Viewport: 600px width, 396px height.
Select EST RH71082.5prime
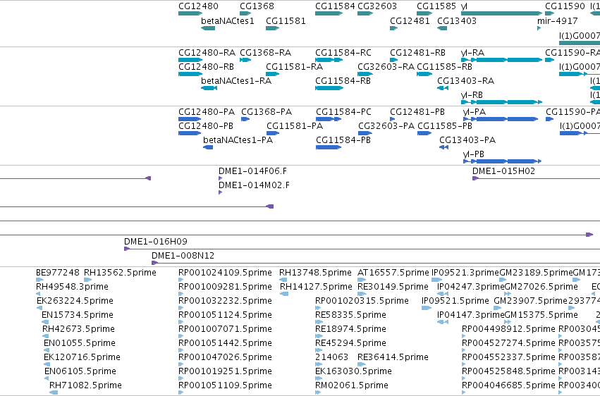(54, 392)
